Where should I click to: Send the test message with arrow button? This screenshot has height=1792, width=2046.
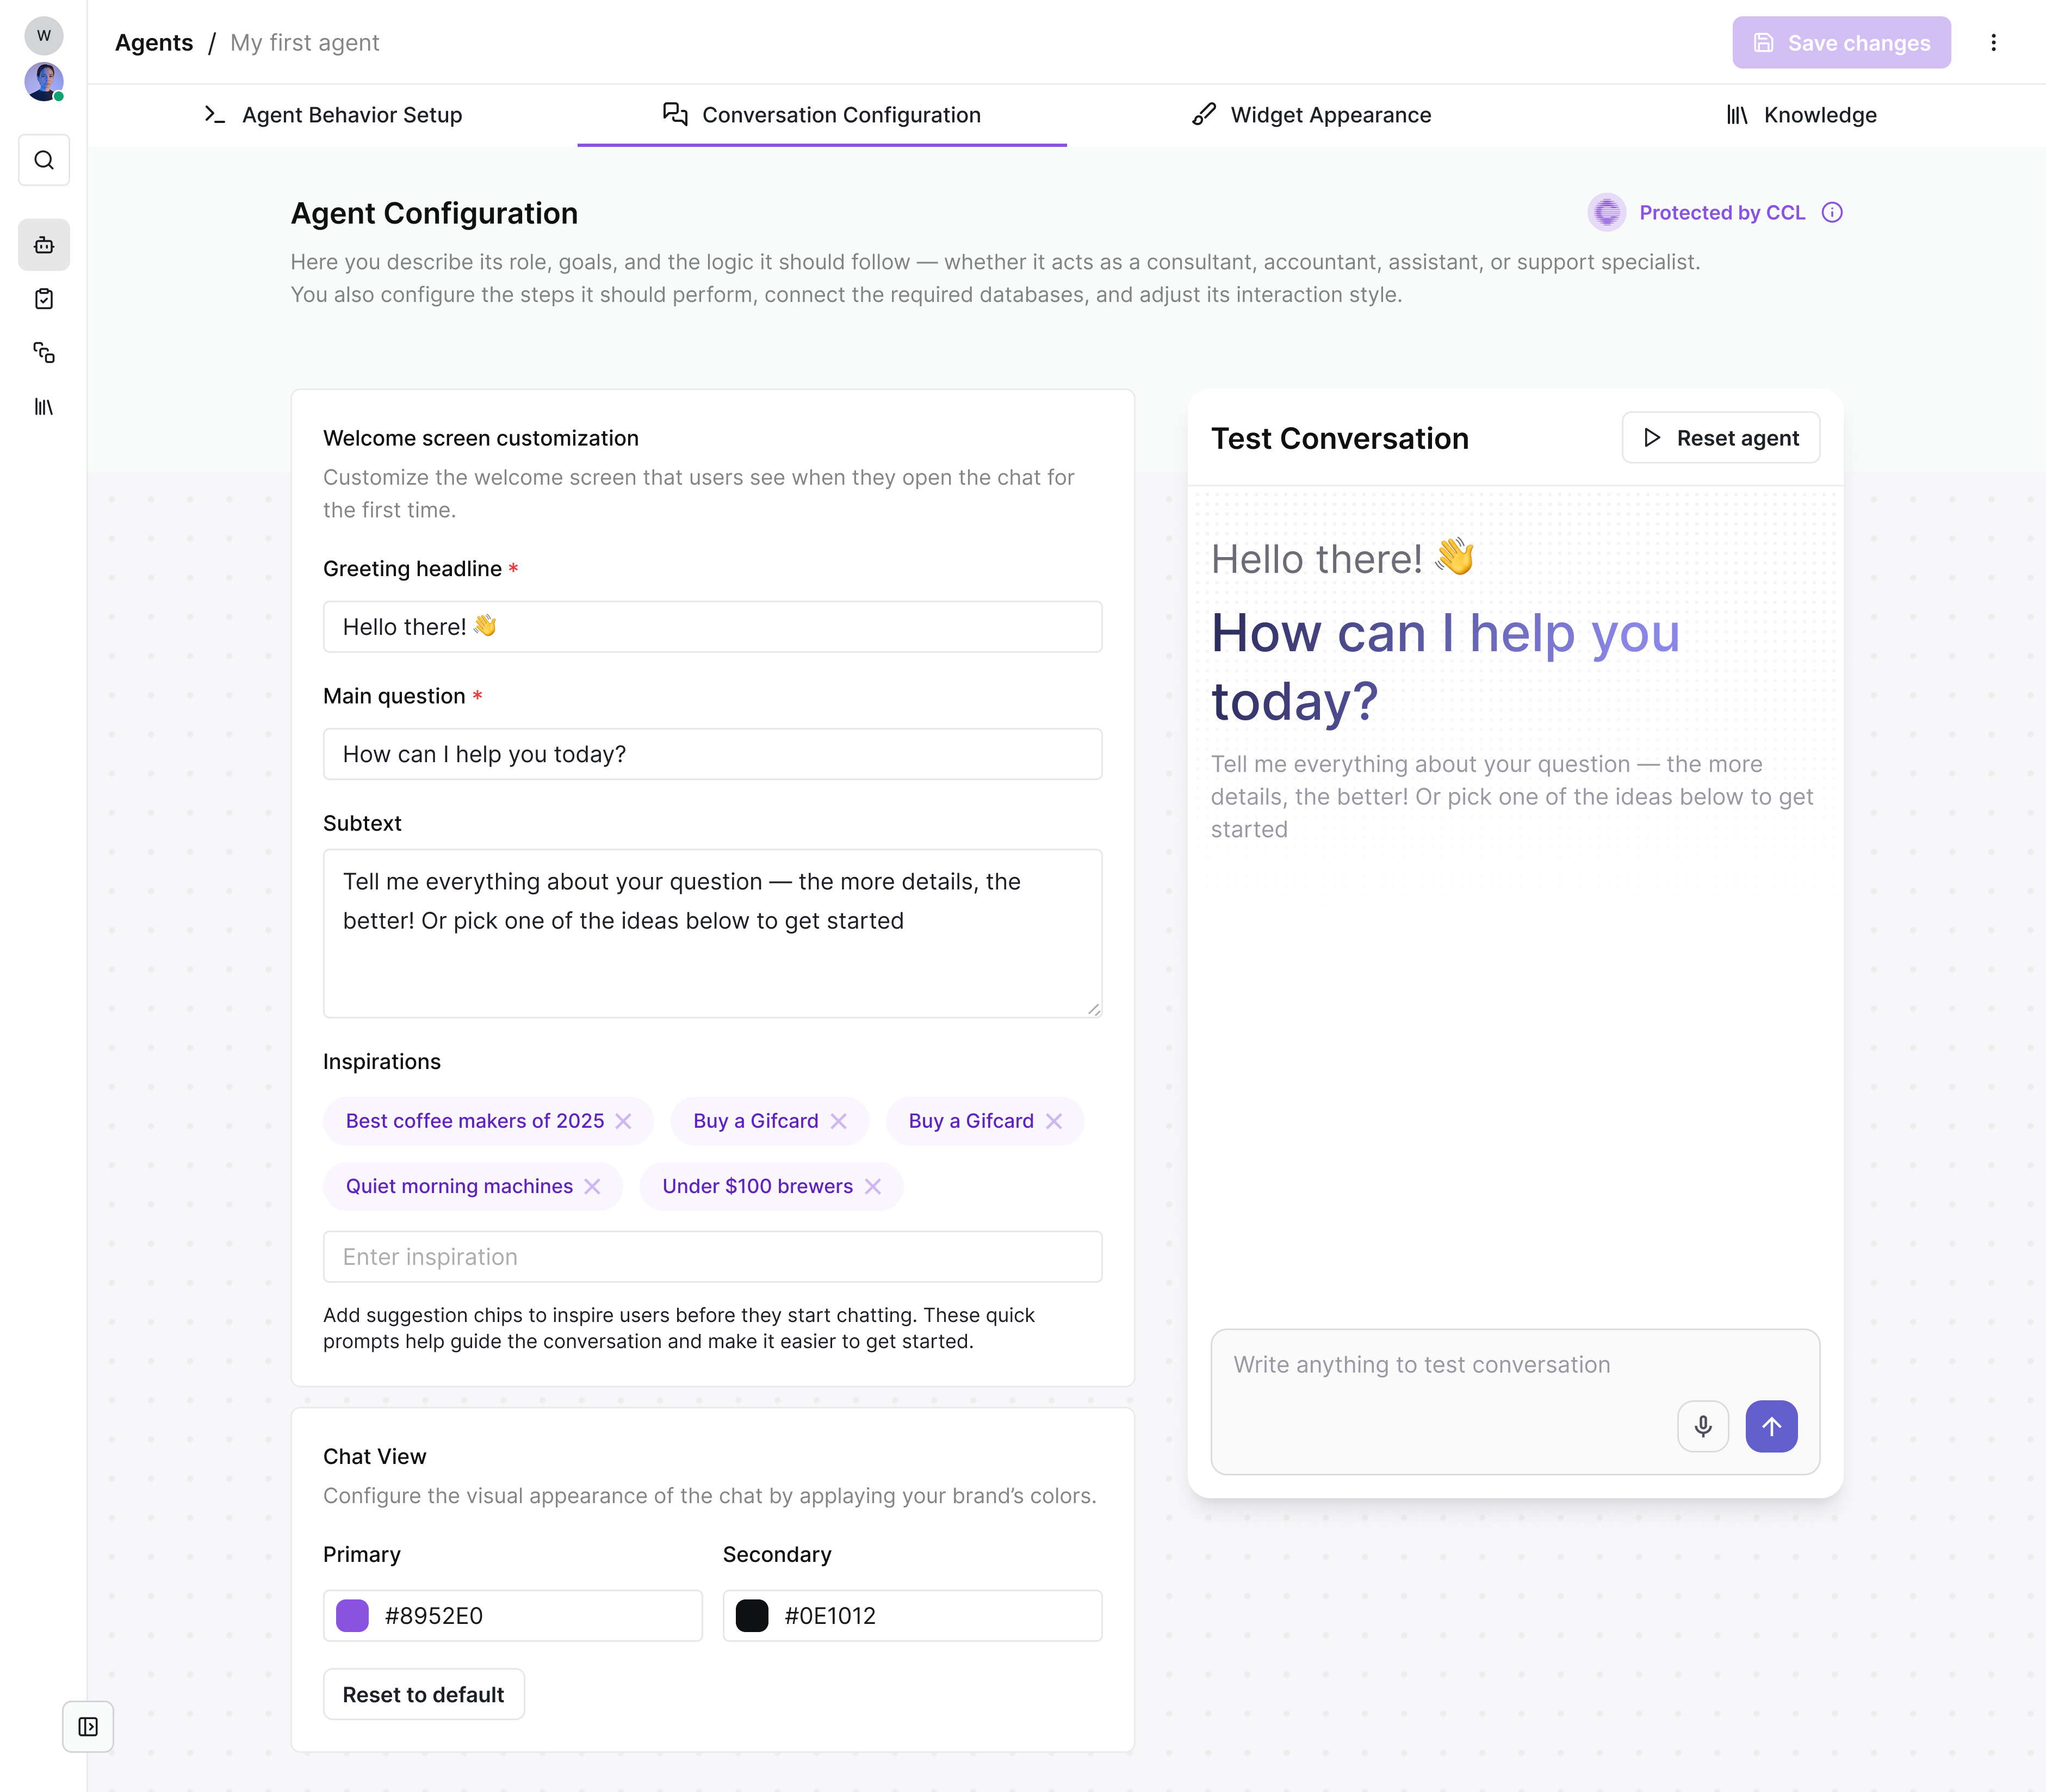tap(1771, 1426)
